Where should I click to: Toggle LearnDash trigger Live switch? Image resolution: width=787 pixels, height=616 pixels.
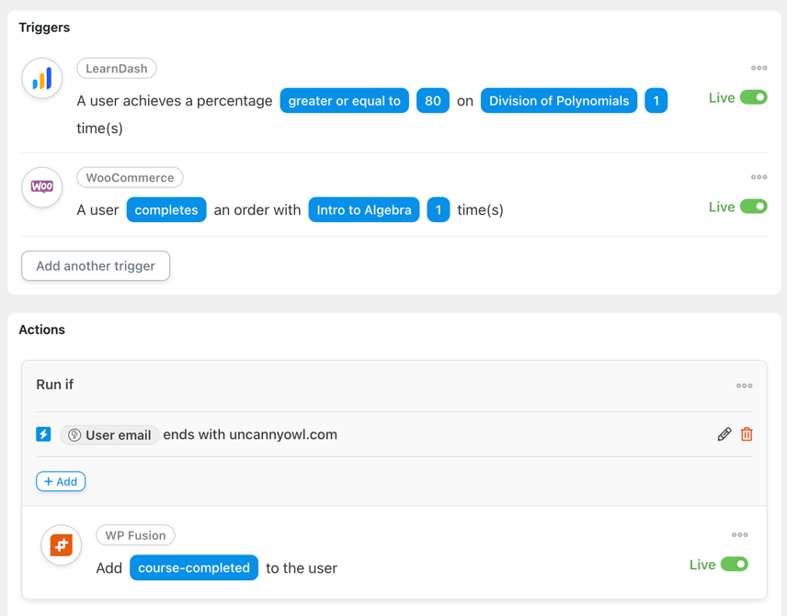pyautogui.click(x=753, y=97)
